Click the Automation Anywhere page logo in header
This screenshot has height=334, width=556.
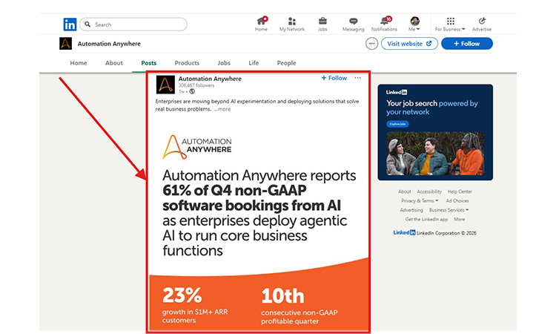[x=65, y=44]
